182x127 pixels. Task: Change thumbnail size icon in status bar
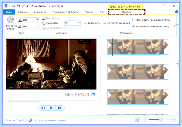point(137,120)
